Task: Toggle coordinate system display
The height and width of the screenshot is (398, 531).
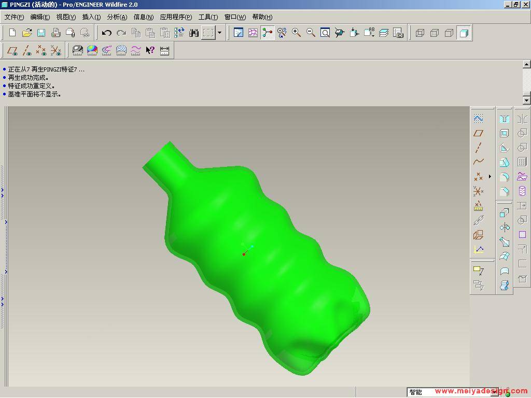Action: tap(56, 50)
